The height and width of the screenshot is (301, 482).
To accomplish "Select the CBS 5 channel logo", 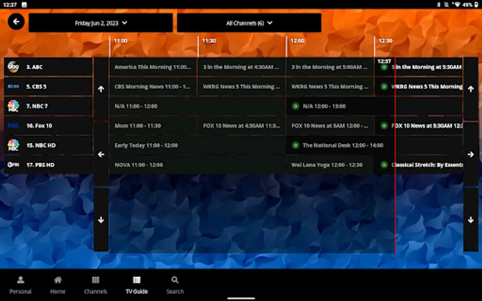I will click(x=13, y=86).
